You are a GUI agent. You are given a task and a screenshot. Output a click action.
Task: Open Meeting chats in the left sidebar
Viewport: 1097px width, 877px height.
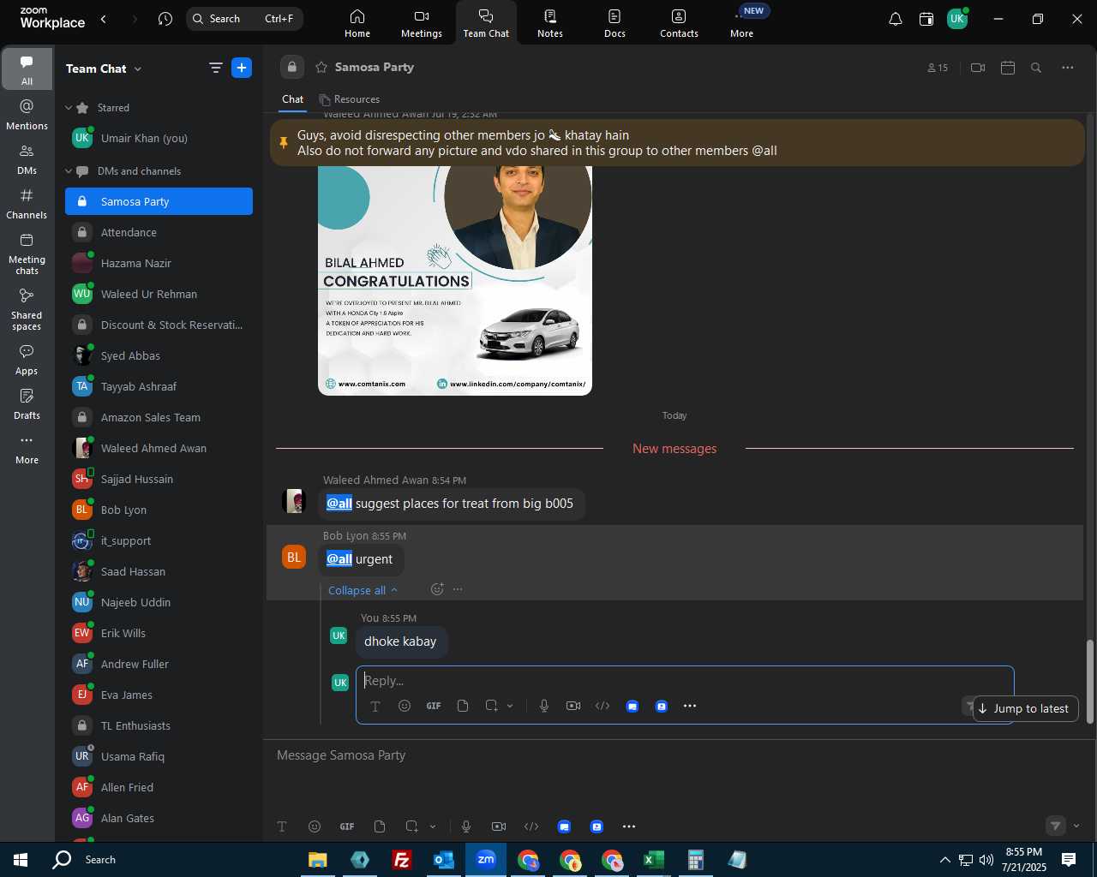pyautogui.click(x=27, y=253)
